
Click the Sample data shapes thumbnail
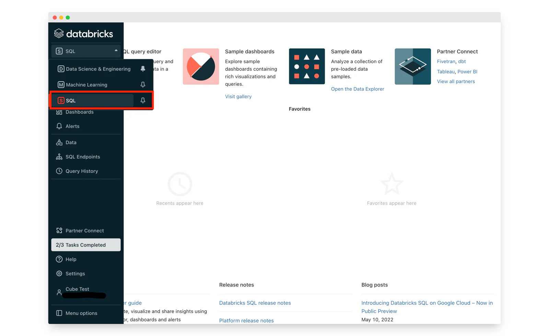307,67
